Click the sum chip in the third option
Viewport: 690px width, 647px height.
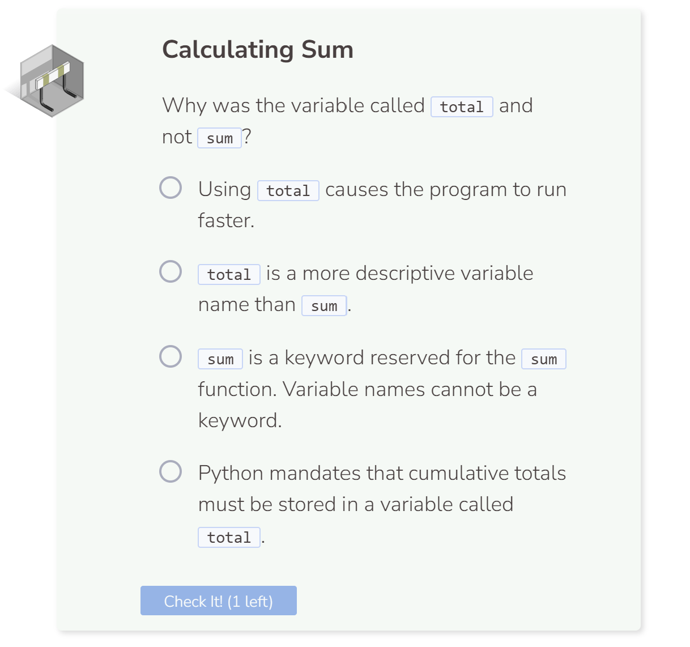coord(220,358)
